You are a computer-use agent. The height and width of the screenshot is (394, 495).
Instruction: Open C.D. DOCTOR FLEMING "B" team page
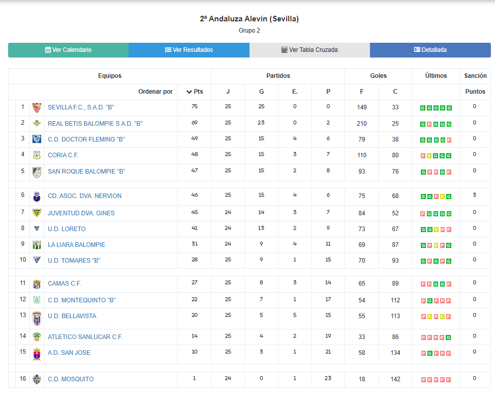(x=86, y=139)
